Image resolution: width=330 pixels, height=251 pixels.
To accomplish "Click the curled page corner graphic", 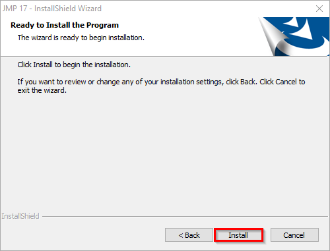I will click(x=273, y=38).
